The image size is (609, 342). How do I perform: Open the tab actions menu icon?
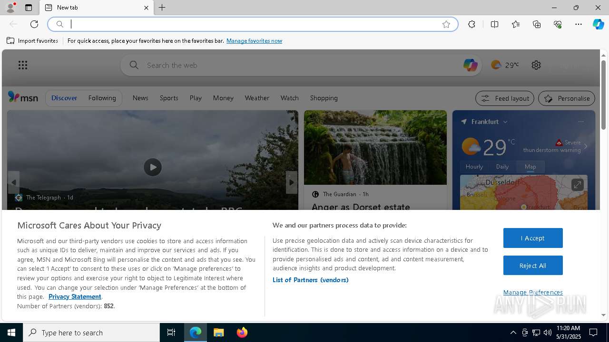29,8
